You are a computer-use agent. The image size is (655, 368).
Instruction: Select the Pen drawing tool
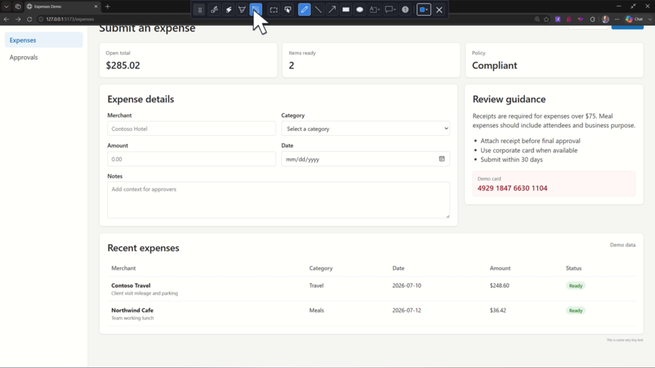coord(304,10)
